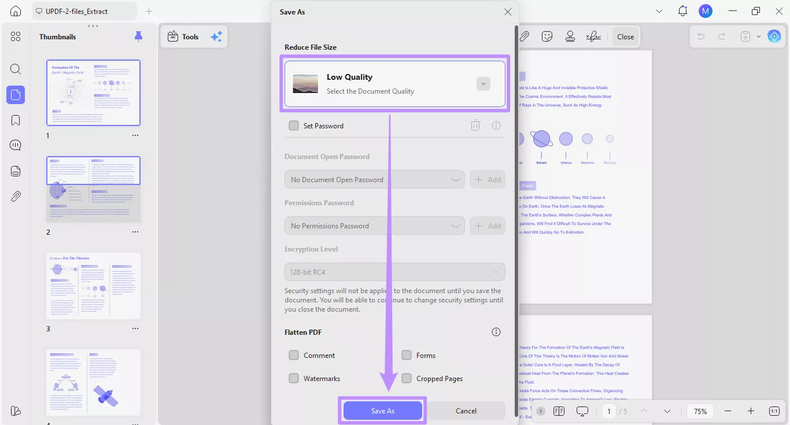Open the Bookmarks panel
This screenshot has width=790, height=425.
16,120
